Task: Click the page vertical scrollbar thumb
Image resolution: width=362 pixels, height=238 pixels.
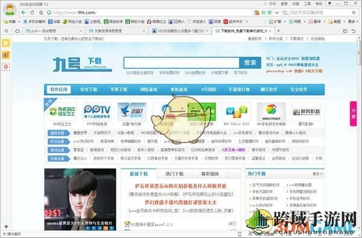Action: pyautogui.click(x=359, y=52)
